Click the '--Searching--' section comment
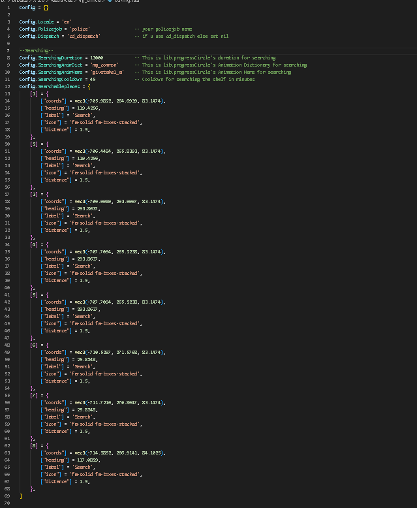417x508 pixels. pos(37,50)
